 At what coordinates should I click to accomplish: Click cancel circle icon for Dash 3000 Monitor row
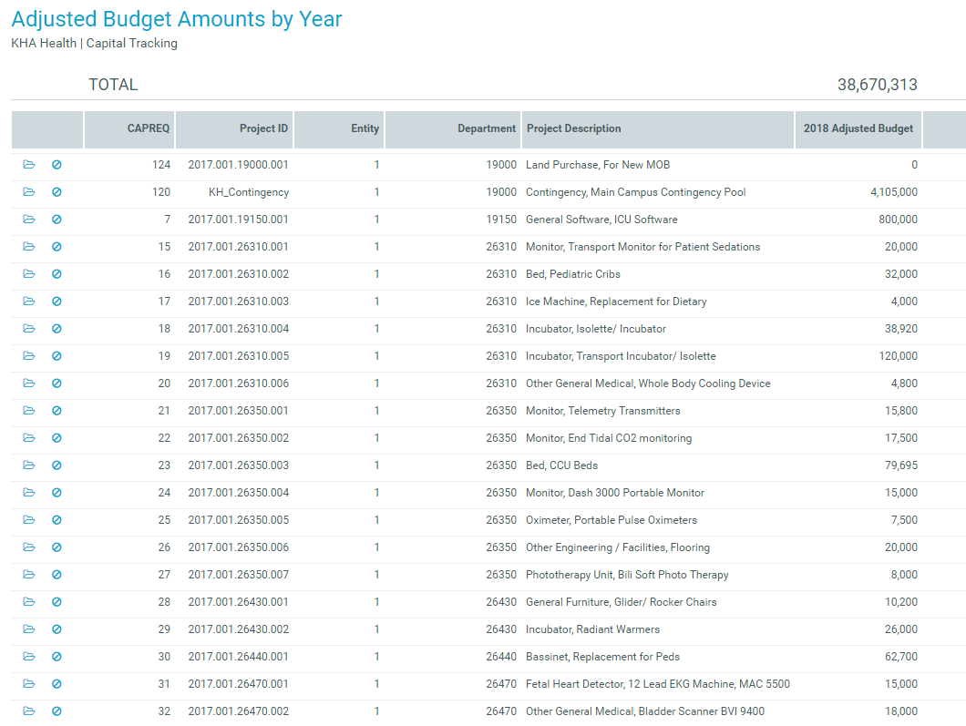[57, 493]
